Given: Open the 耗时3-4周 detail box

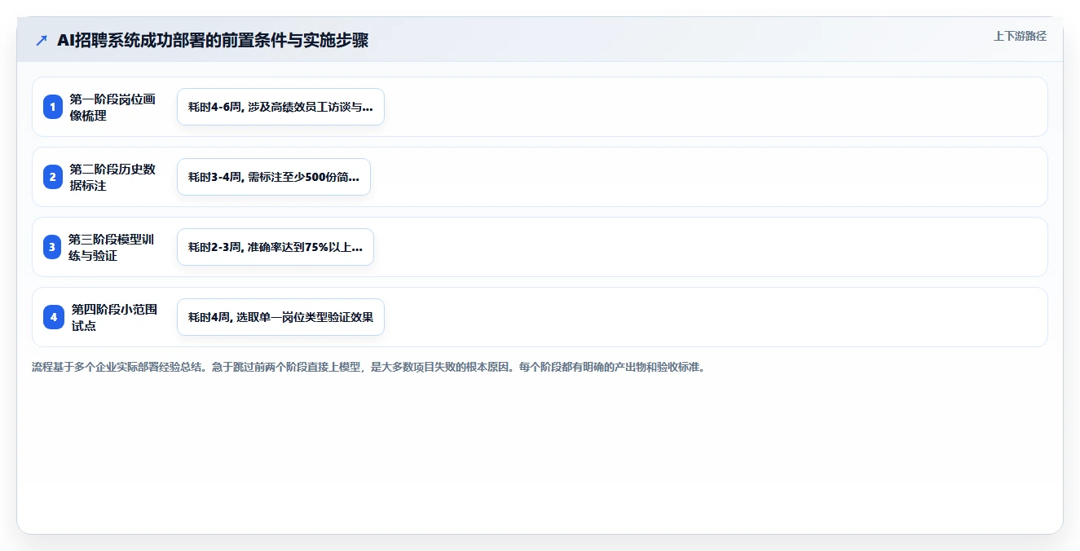Looking at the screenshot, I should (274, 177).
